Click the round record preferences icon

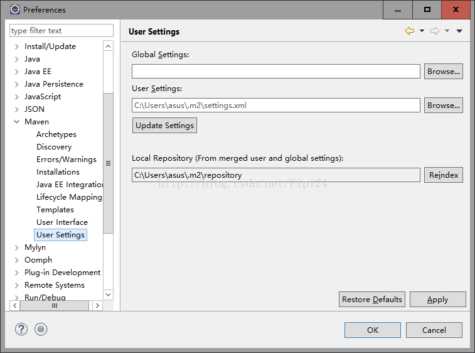point(41,329)
